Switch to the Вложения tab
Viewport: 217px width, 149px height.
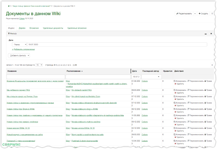click(x=34, y=28)
